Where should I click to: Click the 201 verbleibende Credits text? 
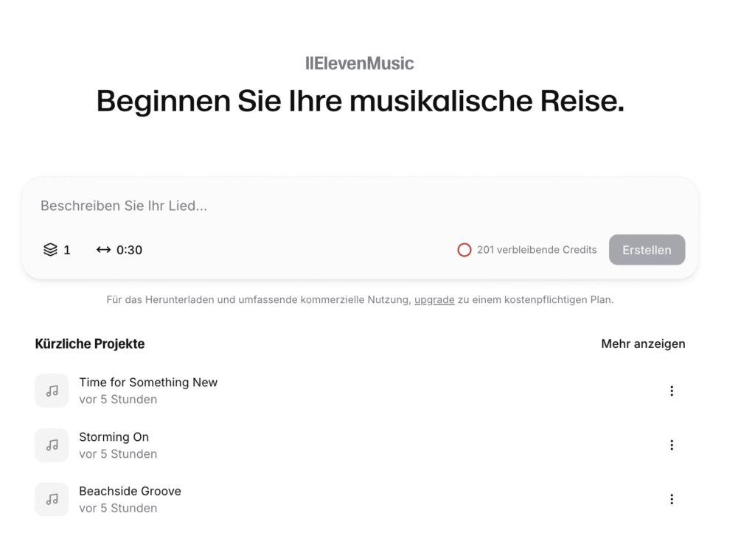click(x=537, y=250)
